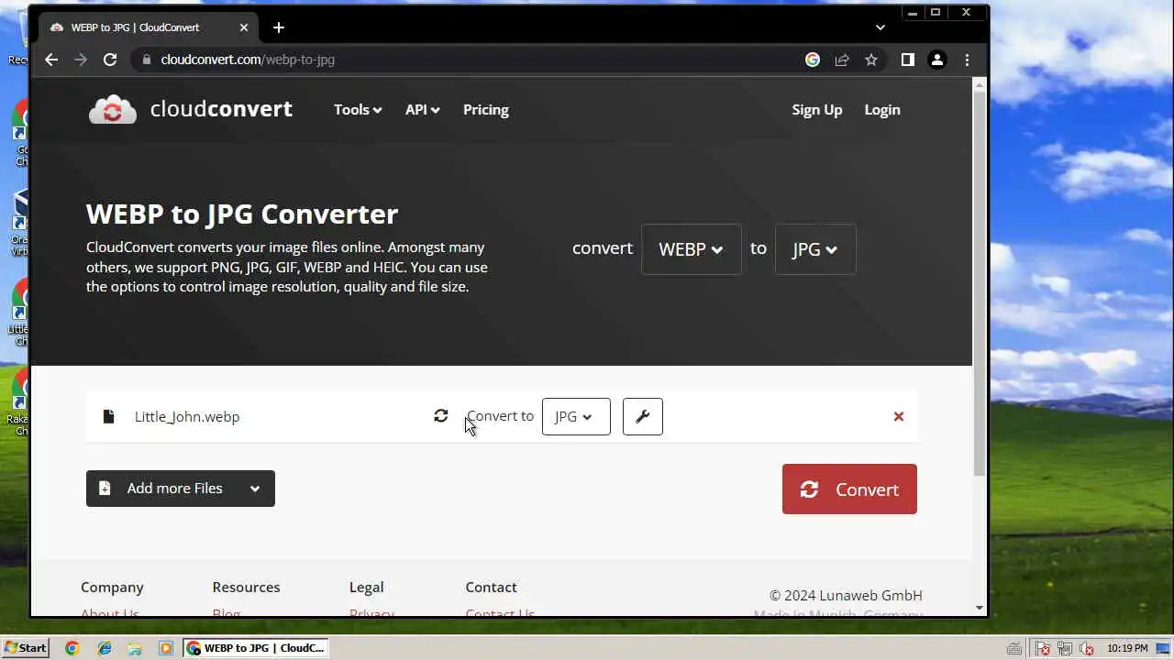Click the network icon in system tray
The height and width of the screenshot is (660, 1174).
(x=1065, y=648)
